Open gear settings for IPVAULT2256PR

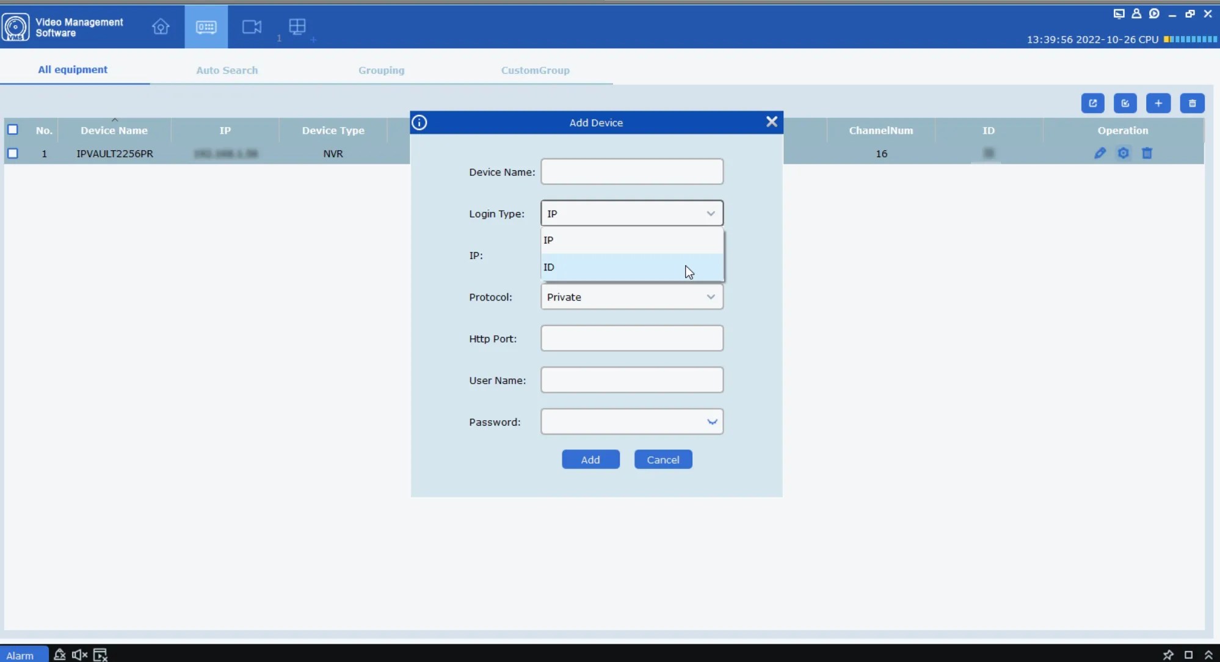1123,153
